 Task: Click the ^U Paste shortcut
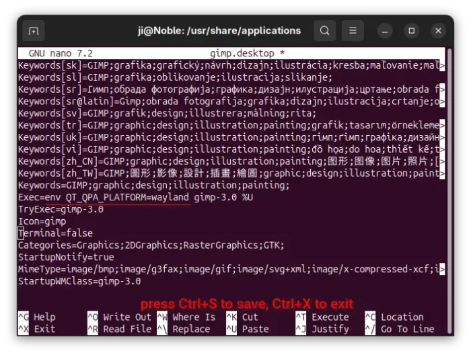coord(248,329)
